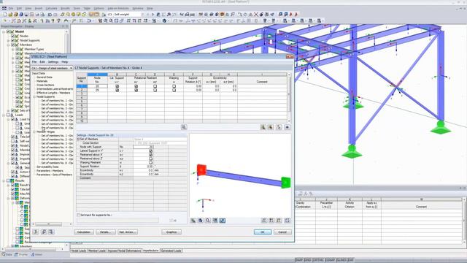Click the first icon under the member preview

pyautogui.click(x=193, y=221)
